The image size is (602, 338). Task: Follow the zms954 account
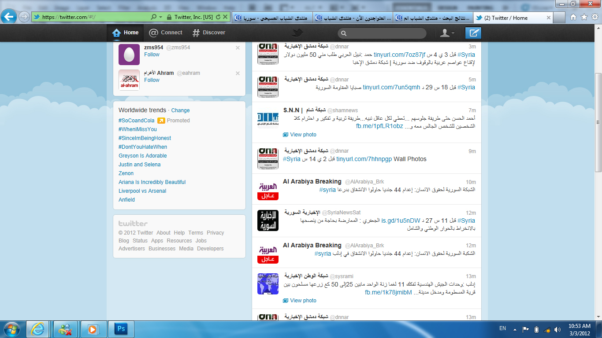click(152, 55)
